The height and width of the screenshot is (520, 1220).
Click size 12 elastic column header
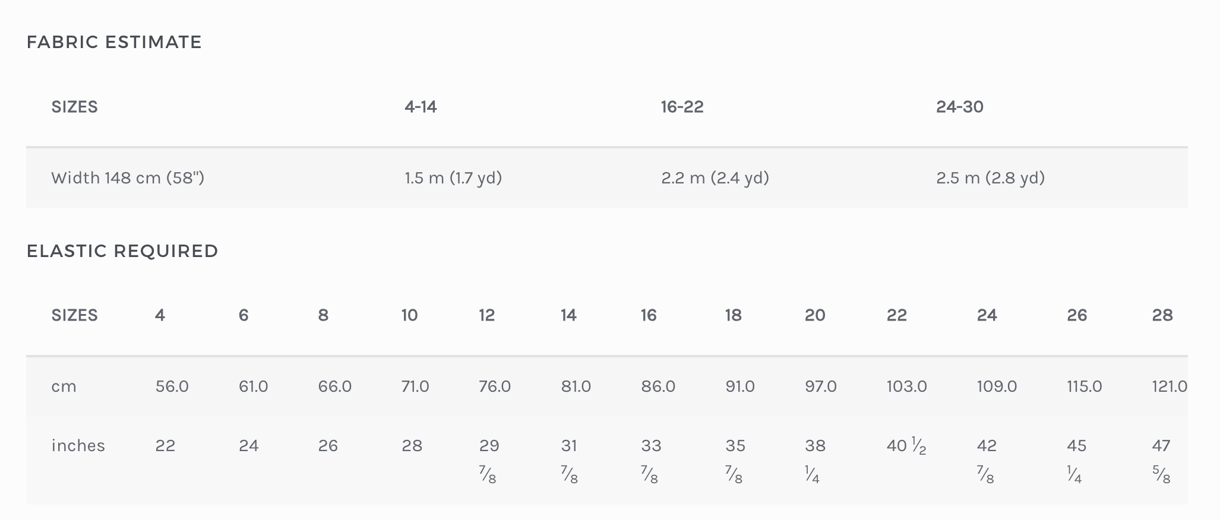pyautogui.click(x=486, y=315)
